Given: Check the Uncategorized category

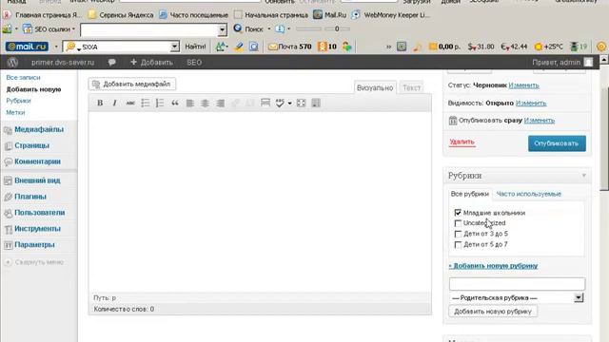Looking at the screenshot, I should (x=458, y=223).
